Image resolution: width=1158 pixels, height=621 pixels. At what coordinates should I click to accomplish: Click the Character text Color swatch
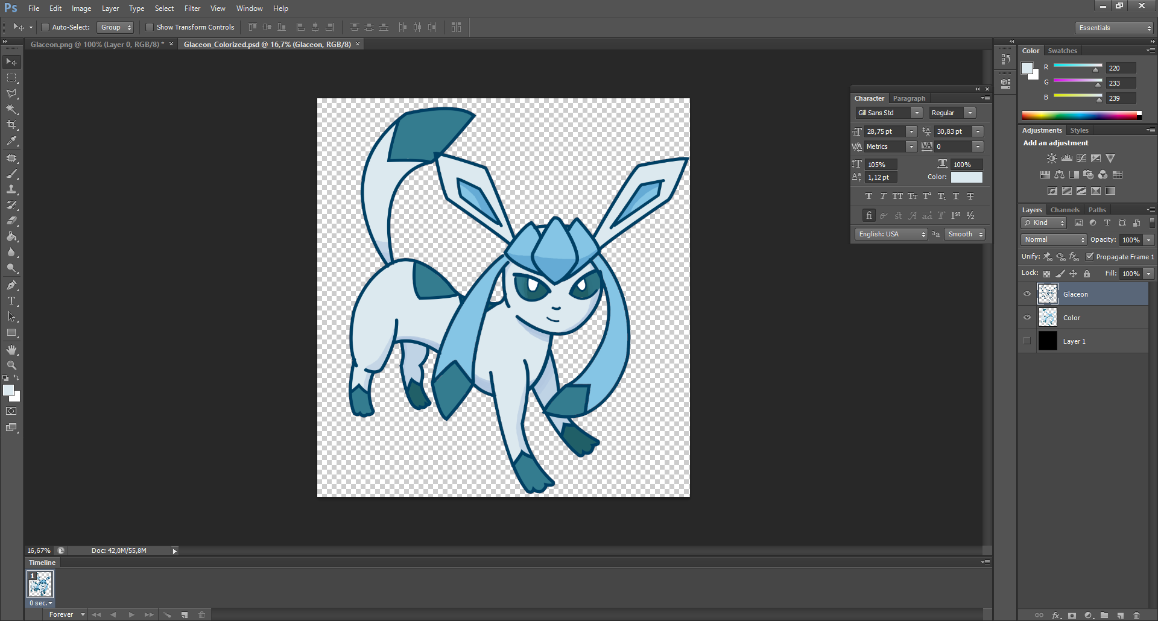click(967, 177)
